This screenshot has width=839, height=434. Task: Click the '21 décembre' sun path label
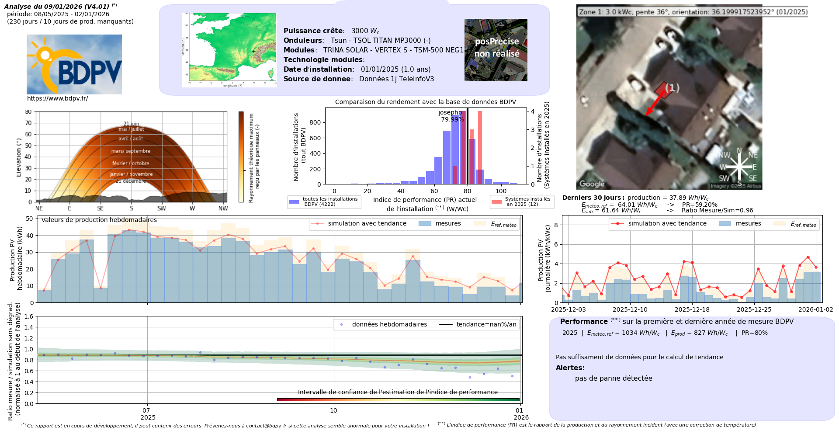[131, 181]
